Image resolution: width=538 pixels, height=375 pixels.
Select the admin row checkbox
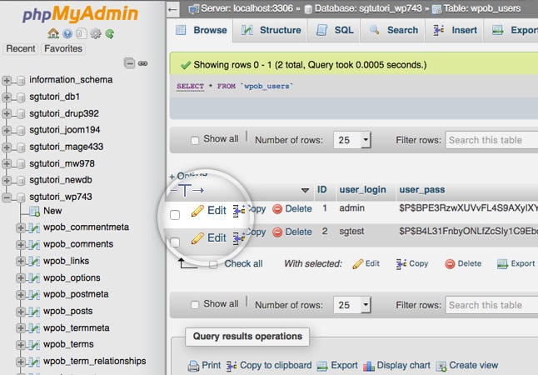click(x=175, y=215)
